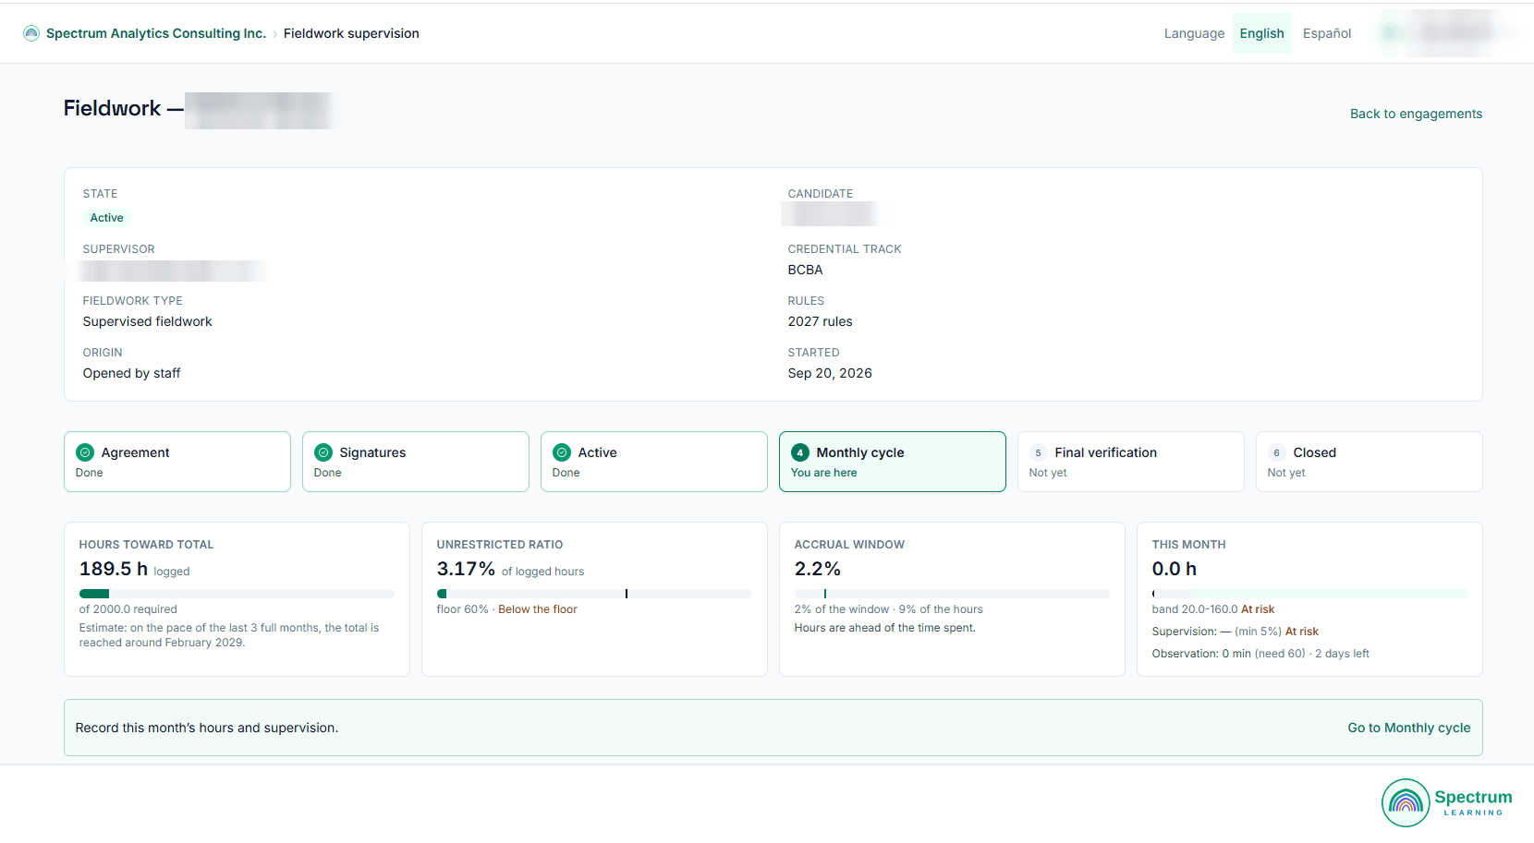The width and height of the screenshot is (1534, 843).
Task: Click the 'of 2000.0 required' text
Action: pos(128,609)
